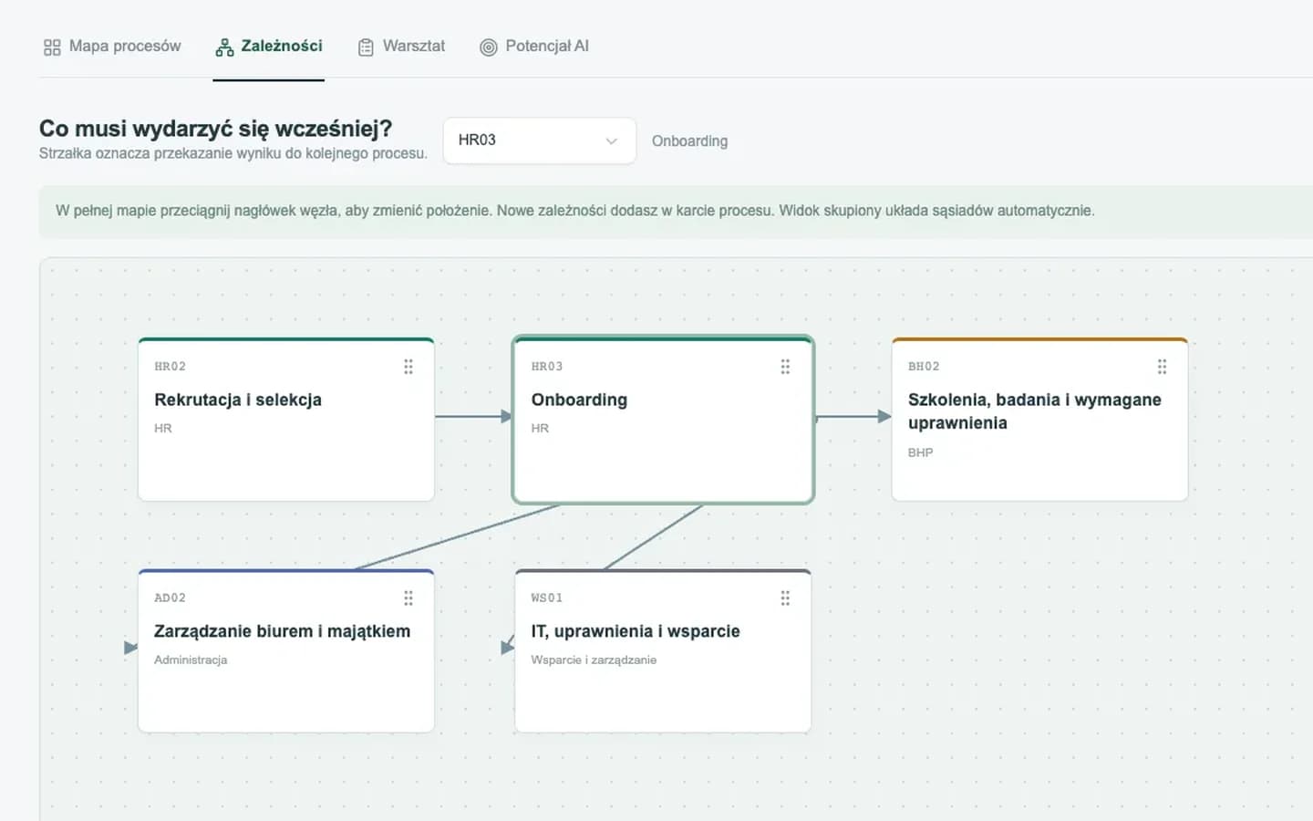Click the arrow from Rekrutacja to Onboarding

pos(473,417)
